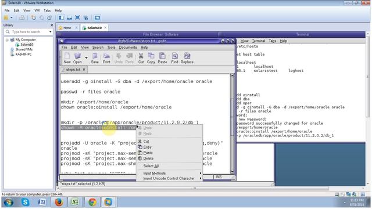Open Terminal window's Help menu
Image resolution: width=372 pixels, height=209 pixels.
coord(283,41)
